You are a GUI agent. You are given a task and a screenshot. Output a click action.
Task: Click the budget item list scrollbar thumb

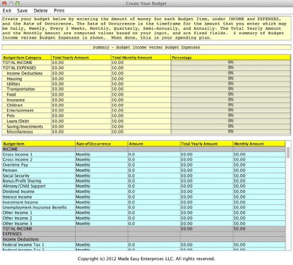click(x=288, y=153)
